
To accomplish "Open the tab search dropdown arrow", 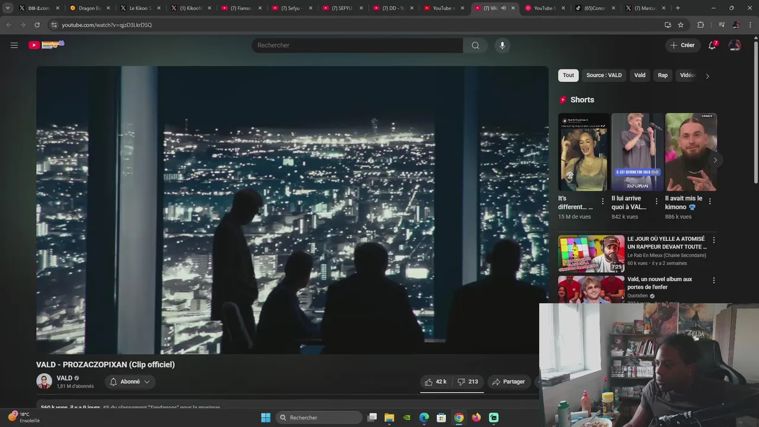I will (8, 8).
